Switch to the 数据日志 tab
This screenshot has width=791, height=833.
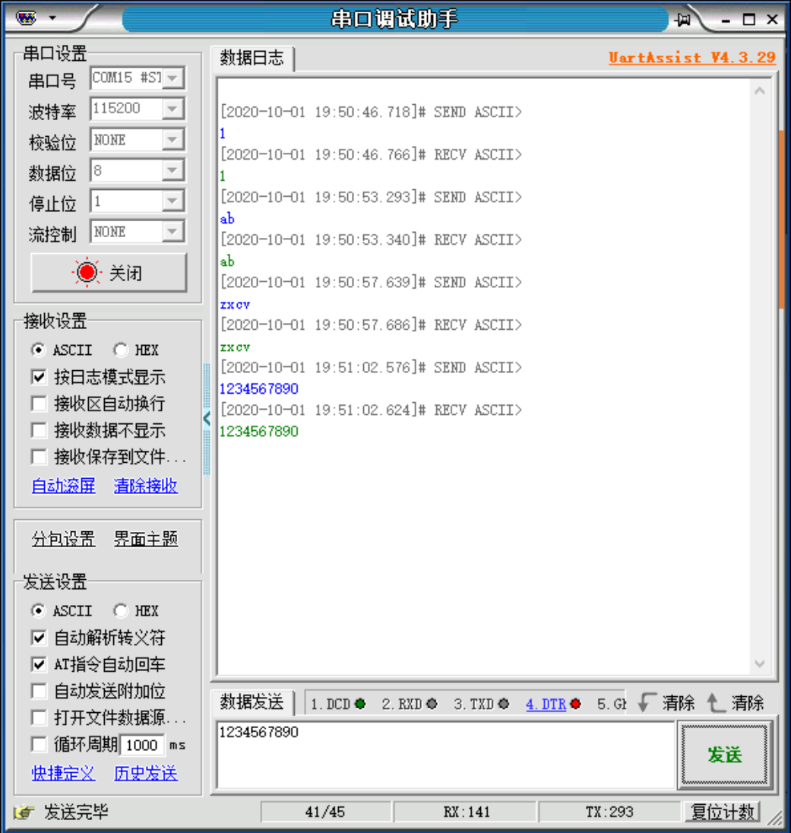point(251,58)
